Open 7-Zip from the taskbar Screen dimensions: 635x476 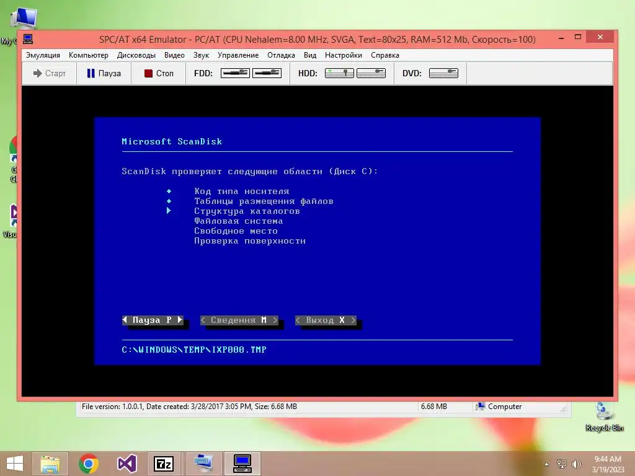[x=164, y=464]
